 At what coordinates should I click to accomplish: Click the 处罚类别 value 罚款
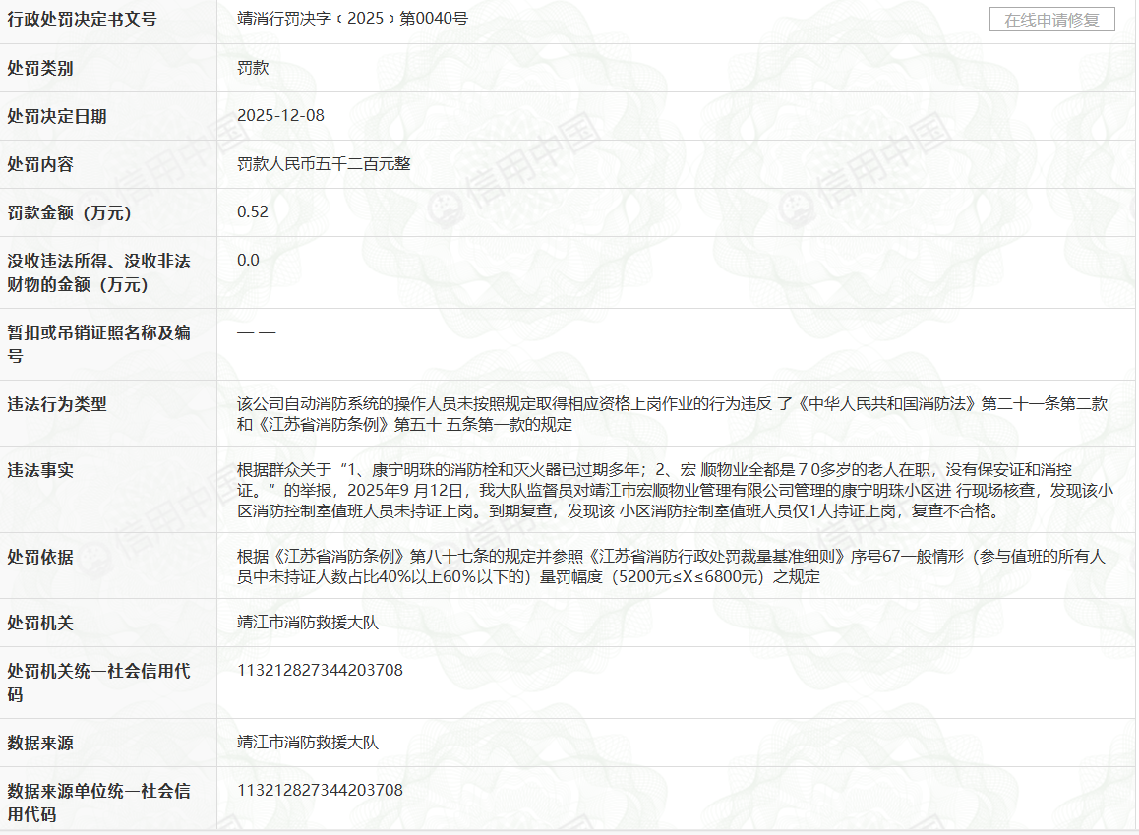point(253,68)
